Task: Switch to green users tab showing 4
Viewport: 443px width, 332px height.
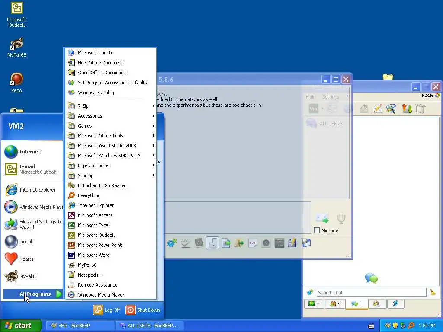Action: point(314,304)
